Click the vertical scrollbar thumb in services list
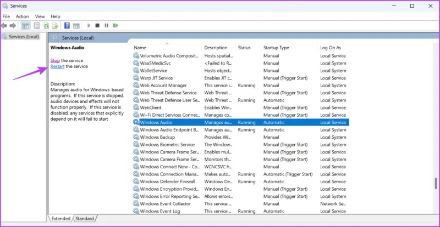 pos(436,183)
